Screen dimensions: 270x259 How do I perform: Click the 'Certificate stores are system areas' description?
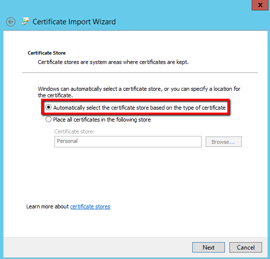tap(113, 62)
